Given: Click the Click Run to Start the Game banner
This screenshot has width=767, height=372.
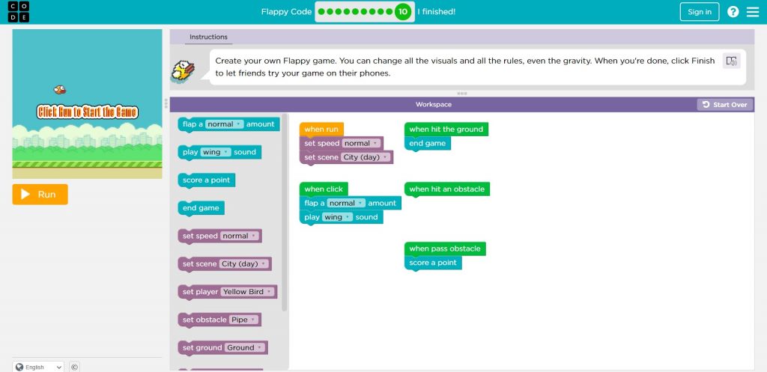Looking at the screenshot, I should (x=88, y=112).
